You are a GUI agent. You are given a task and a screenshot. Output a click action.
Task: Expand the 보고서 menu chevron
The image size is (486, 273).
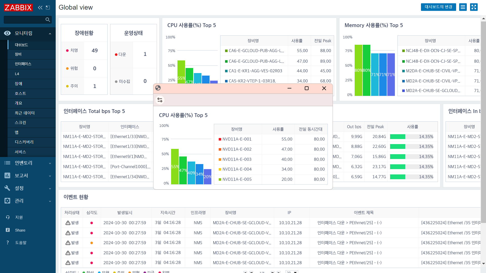coord(50,176)
